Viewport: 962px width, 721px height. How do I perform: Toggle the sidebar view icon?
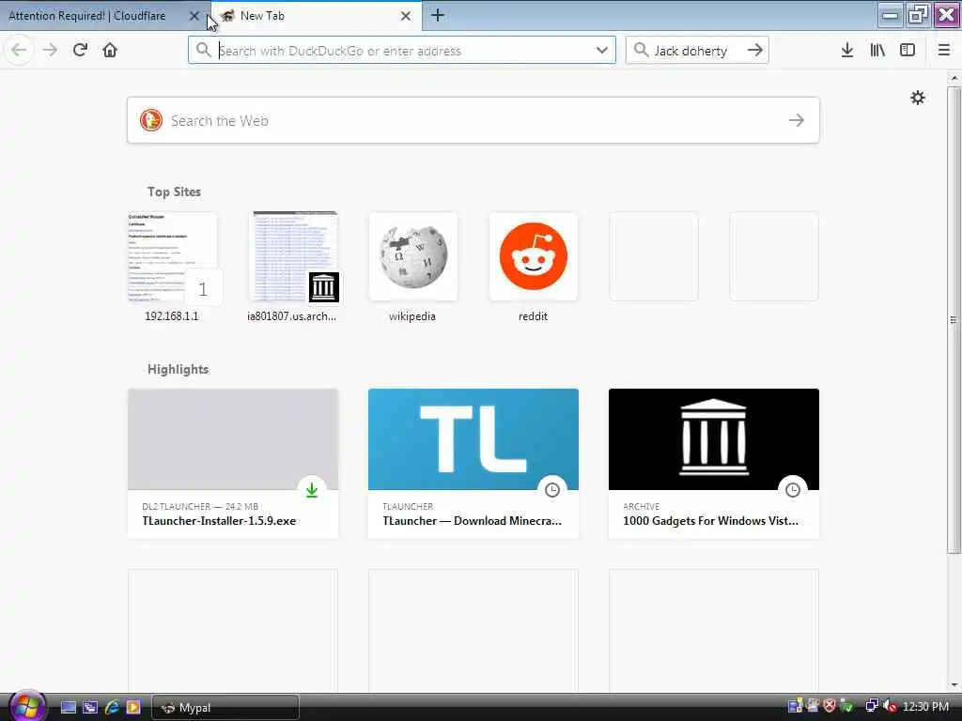tap(908, 51)
